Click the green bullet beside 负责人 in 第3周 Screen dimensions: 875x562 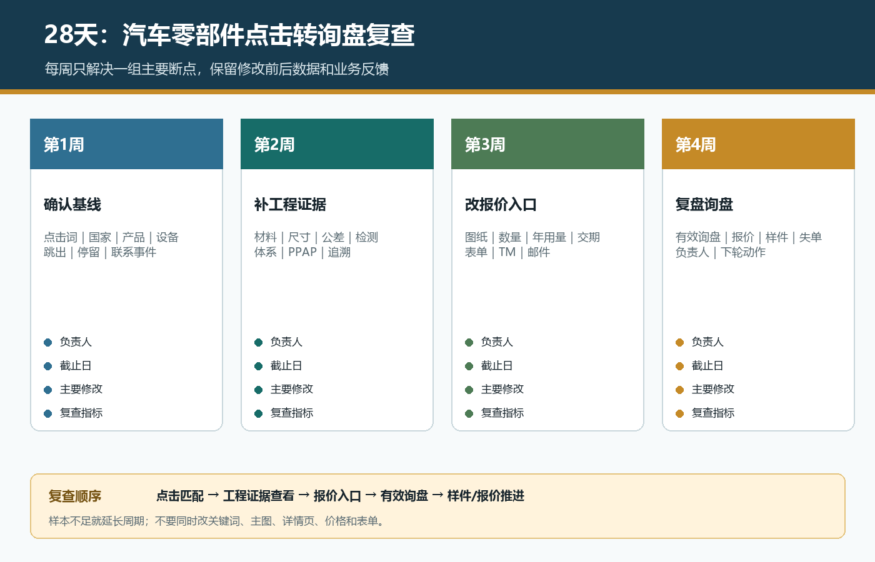pos(469,342)
